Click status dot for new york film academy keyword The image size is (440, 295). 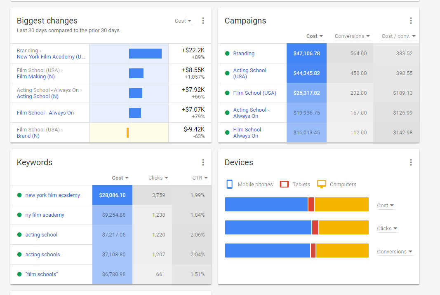tap(19, 195)
